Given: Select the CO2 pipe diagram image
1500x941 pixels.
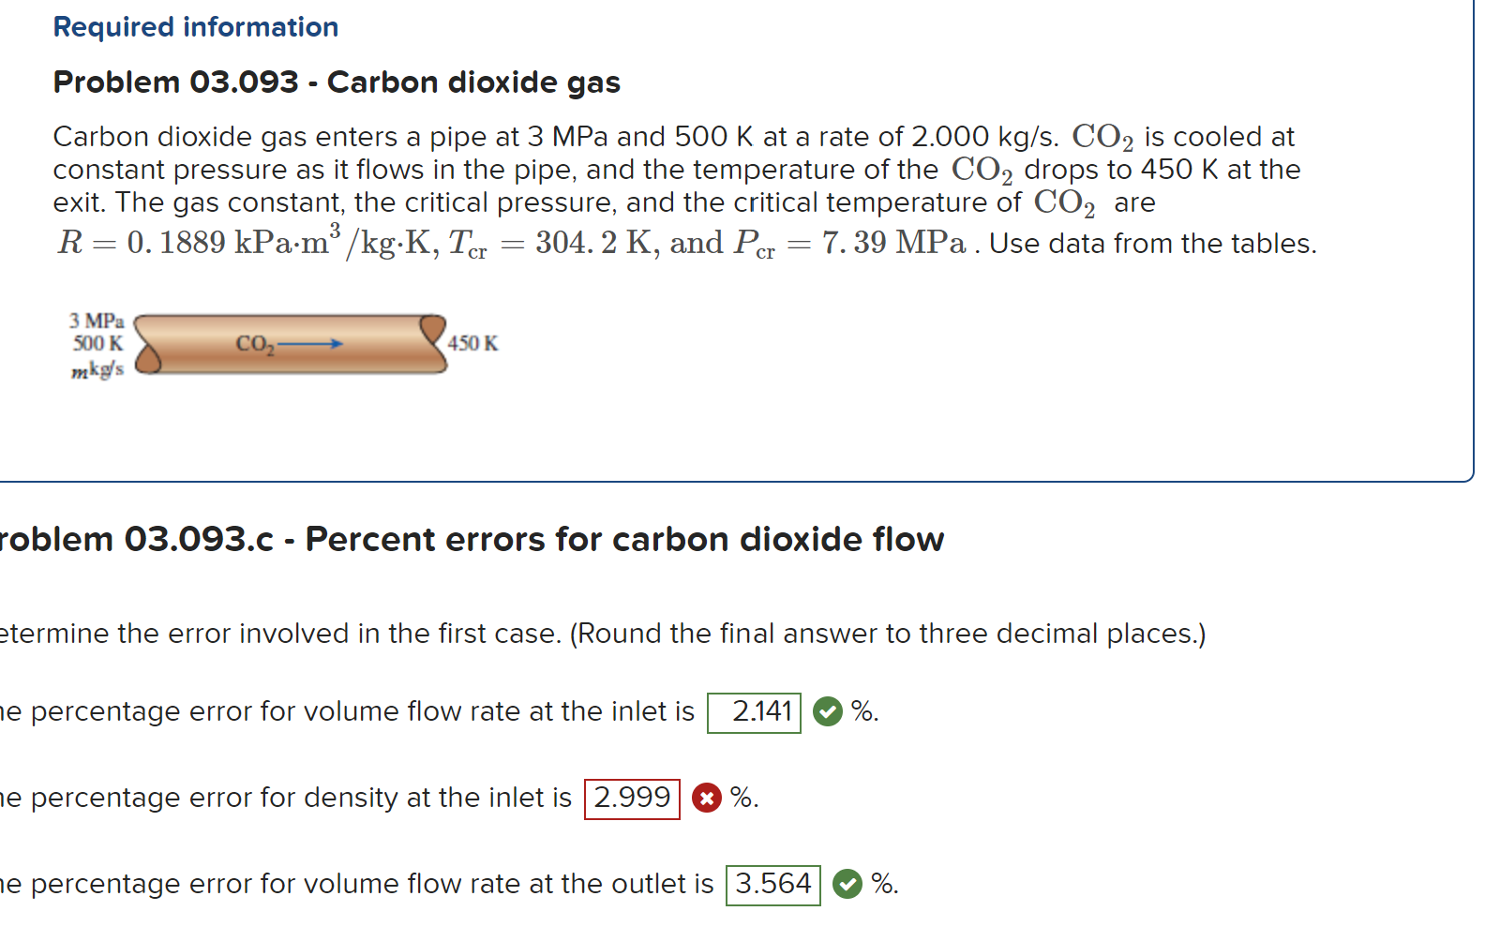Looking at the screenshot, I should [x=281, y=345].
